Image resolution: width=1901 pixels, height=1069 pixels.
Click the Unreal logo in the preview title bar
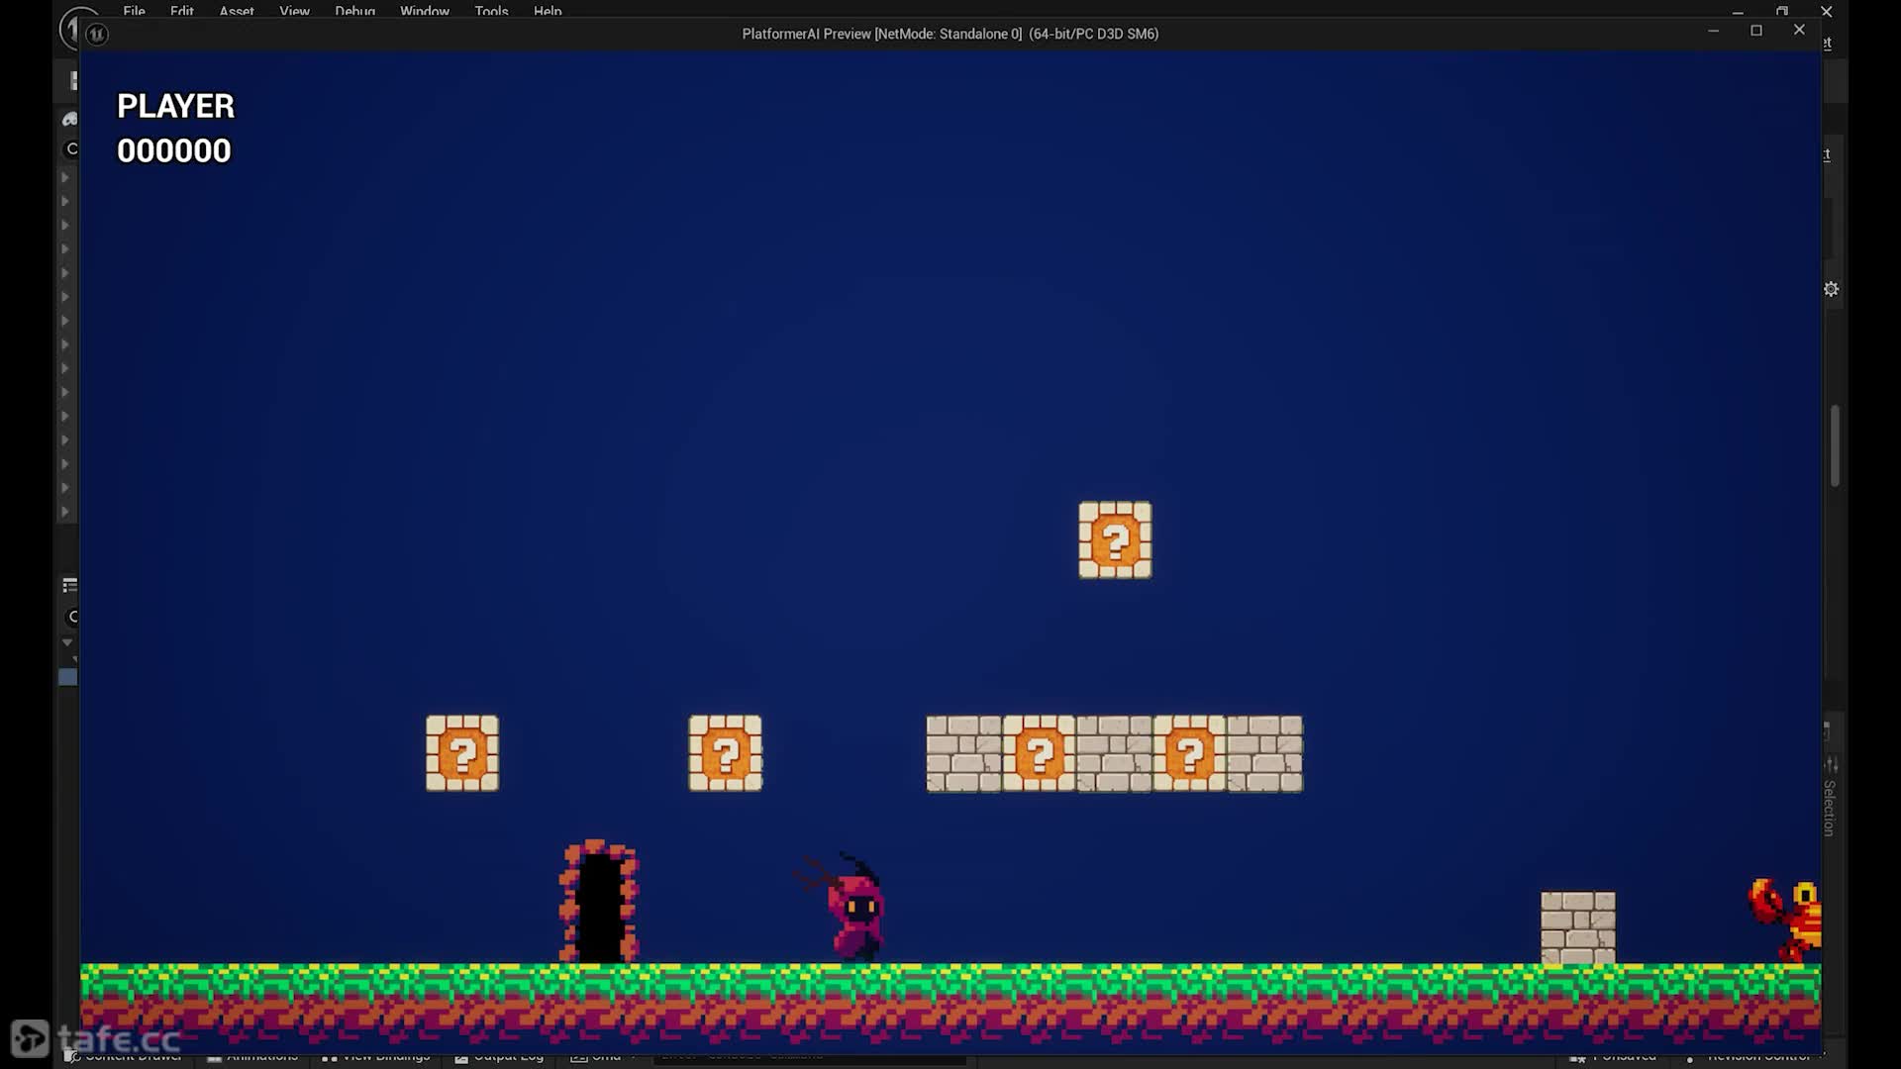[97, 34]
